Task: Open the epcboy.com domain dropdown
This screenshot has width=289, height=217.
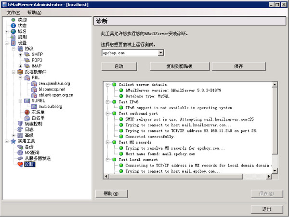Action: pyautogui.click(x=161, y=52)
